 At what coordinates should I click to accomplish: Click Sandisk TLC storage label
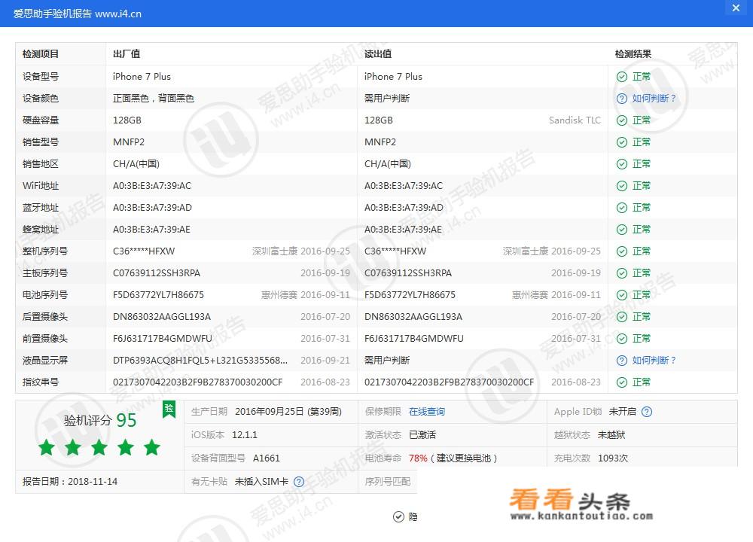[x=575, y=120]
